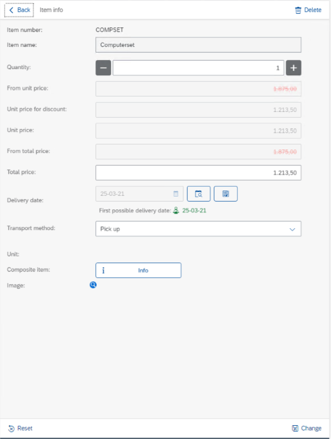Click the From unit price field
331x439 pixels.
(x=198, y=89)
